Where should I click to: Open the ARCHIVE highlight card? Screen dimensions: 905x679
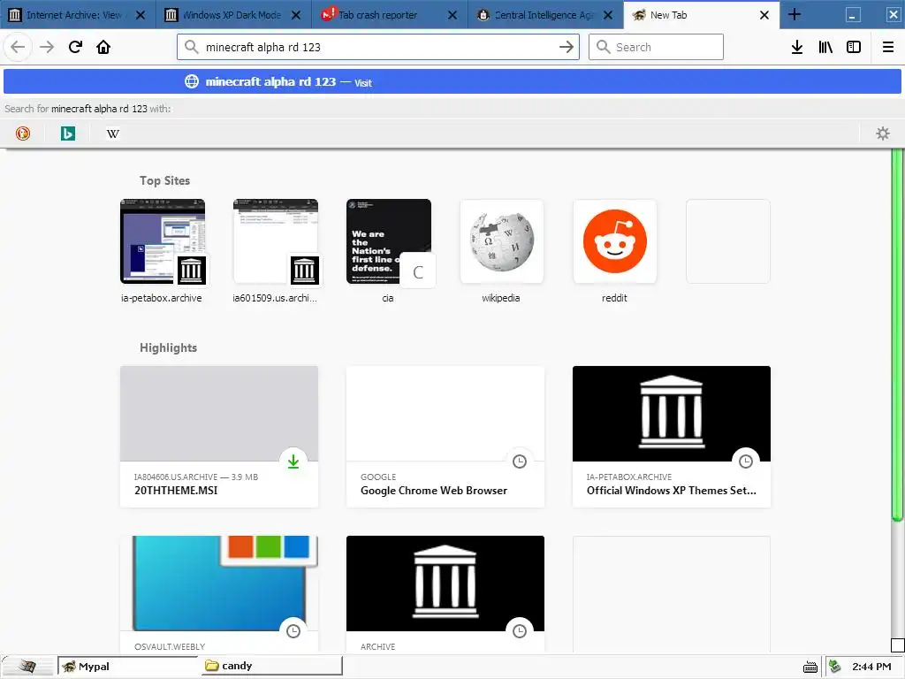445,595
